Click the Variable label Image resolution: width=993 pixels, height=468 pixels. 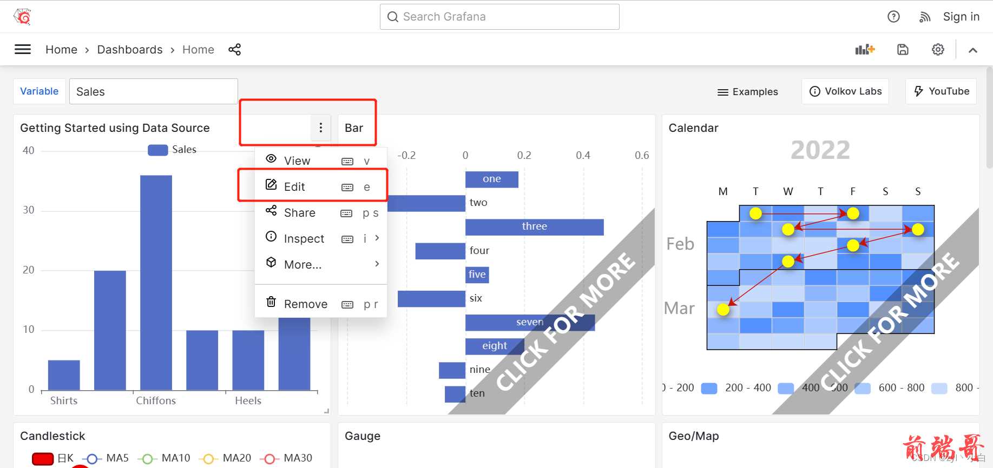pyautogui.click(x=39, y=91)
